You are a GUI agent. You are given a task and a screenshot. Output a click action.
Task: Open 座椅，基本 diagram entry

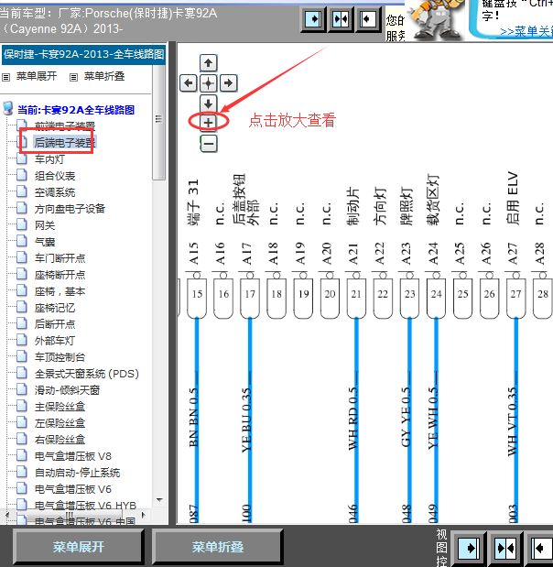(60, 291)
